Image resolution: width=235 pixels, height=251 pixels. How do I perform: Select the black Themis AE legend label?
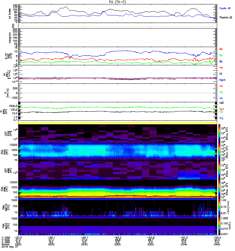pos(226,18)
